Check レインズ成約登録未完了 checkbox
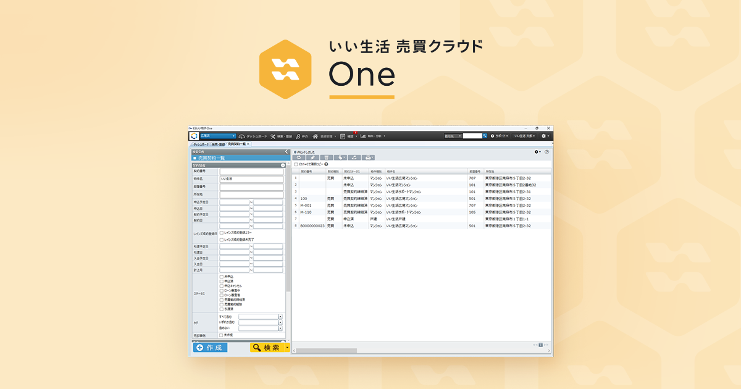Image resolution: width=741 pixels, height=389 pixels. (221, 240)
